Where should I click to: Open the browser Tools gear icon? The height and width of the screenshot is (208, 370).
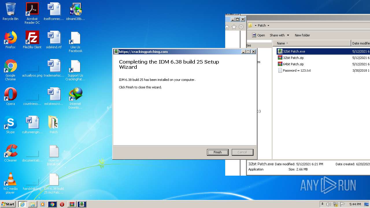coord(241,27)
